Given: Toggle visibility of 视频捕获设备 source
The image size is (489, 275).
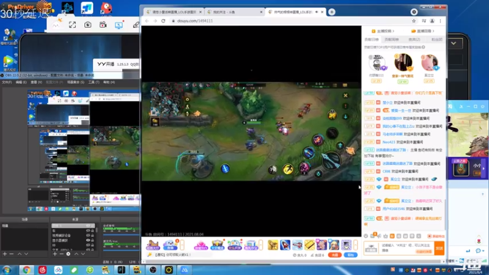Looking at the screenshot, I should tap(88, 235).
